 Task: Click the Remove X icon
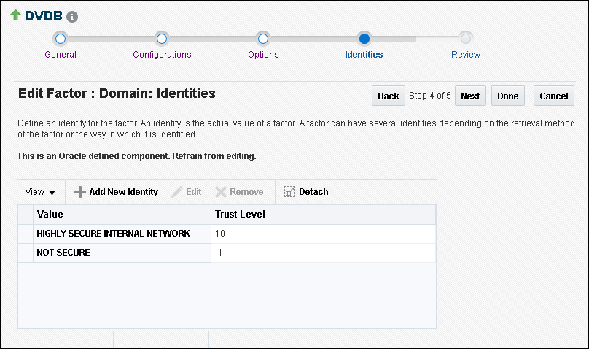(221, 192)
